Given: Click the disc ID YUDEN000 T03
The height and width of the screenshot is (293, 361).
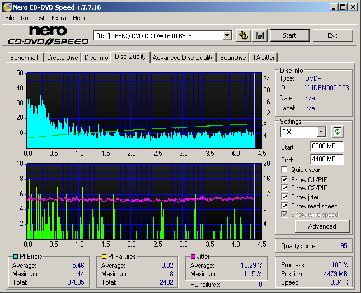Looking at the screenshot, I should (327, 88).
